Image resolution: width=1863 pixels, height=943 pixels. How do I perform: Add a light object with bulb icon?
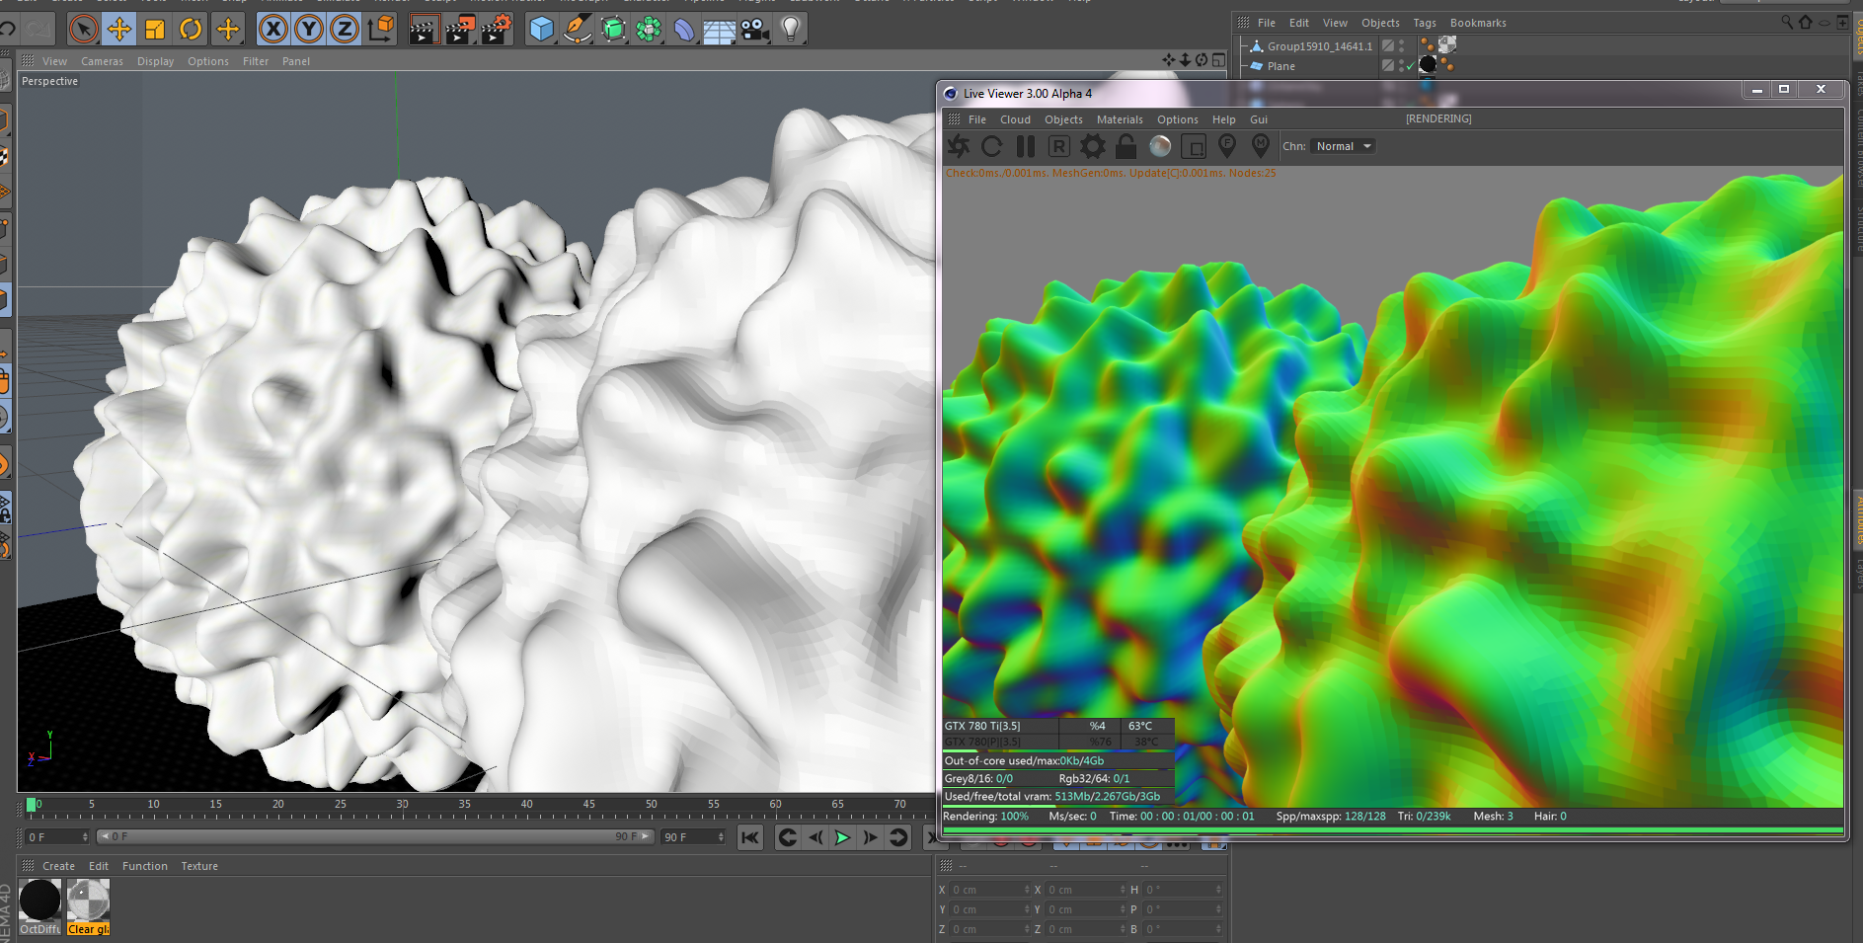point(790,30)
